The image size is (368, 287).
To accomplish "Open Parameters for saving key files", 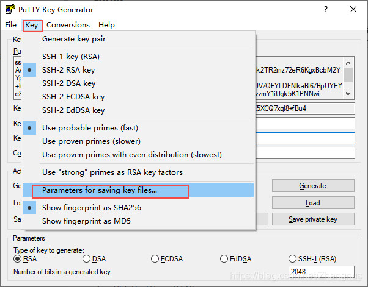I will pyautogui.click(x=100, y=191).
